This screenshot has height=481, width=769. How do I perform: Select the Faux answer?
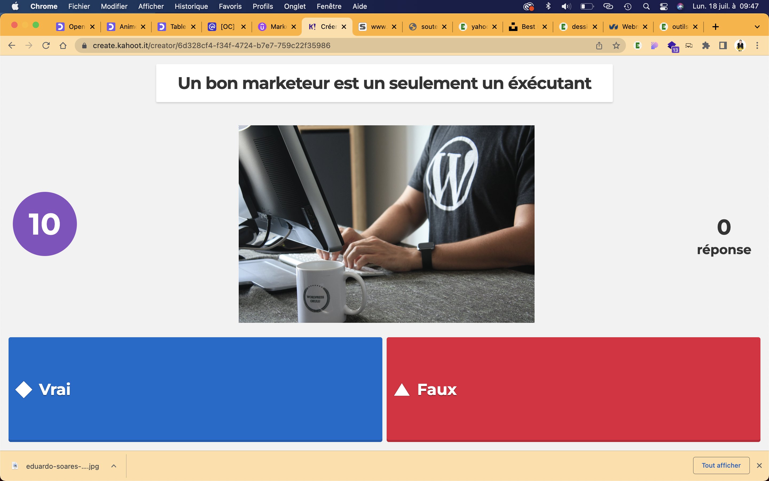coord(573,389)
